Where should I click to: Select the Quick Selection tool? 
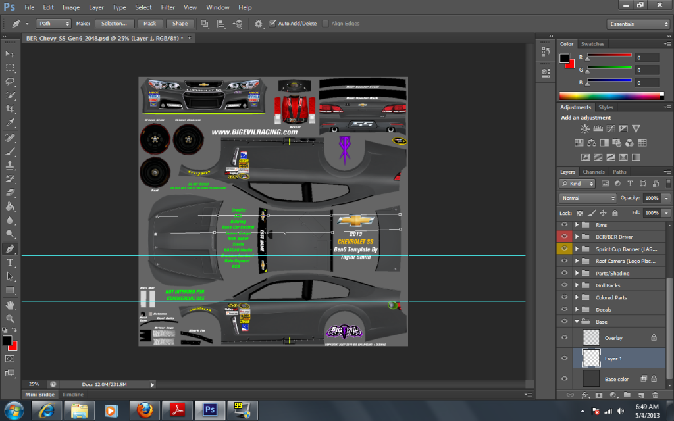[10, 95]
